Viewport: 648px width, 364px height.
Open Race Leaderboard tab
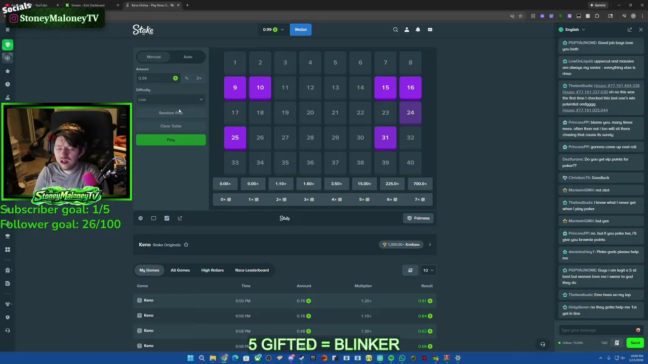[252, 270]
